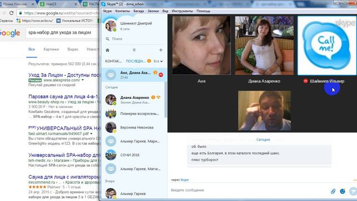
Task: Open the Инструменты menu
Action: [x=182, y=11]
